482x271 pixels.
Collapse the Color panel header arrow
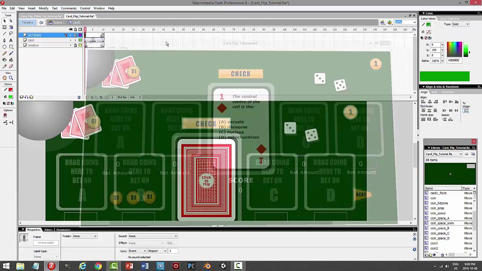[423, 13]
